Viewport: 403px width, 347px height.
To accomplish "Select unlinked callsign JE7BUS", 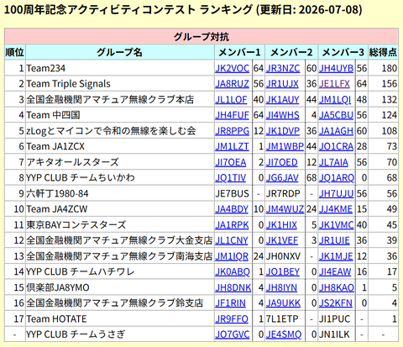I will click(232, 194).
